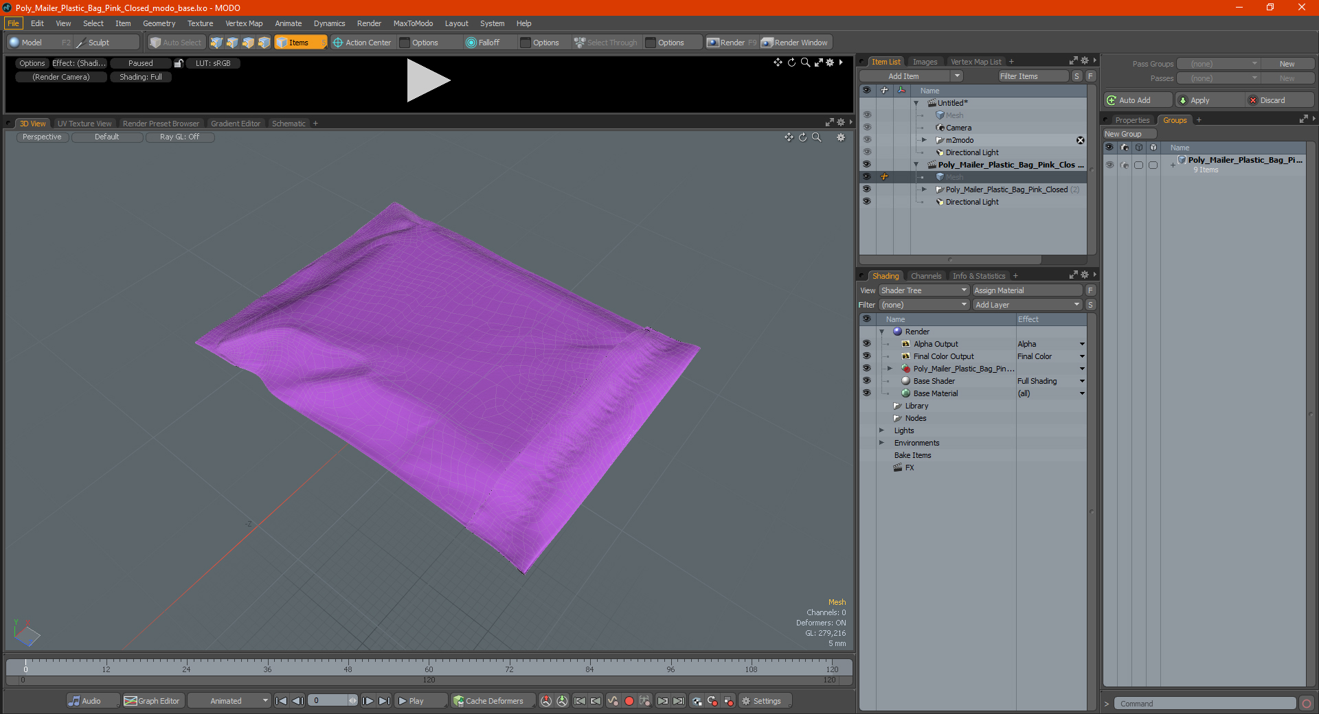Switch to UV Texture View tab
The width and height of the screenshot is (1319, 714).
pyautogui.click(x=84, y=124)
